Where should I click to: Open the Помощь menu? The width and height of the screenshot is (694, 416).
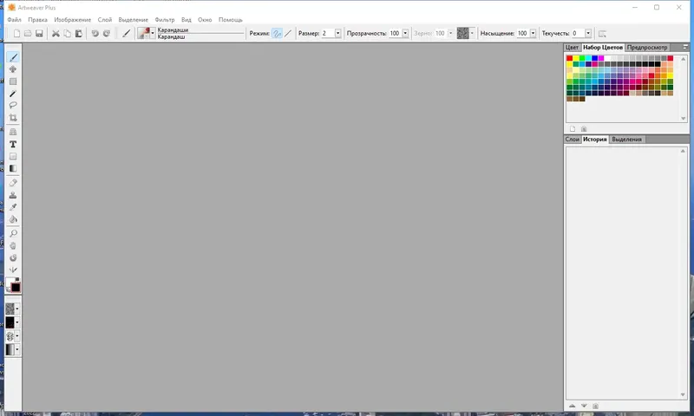pos(231,20)
